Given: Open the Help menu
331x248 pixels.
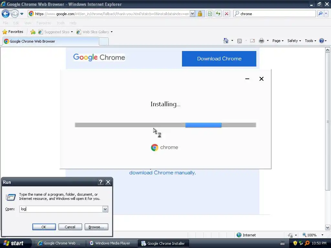Looking at the screenshot, I should 73,23.
